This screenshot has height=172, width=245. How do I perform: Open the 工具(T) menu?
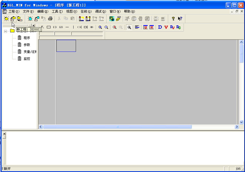click(57, 11)
